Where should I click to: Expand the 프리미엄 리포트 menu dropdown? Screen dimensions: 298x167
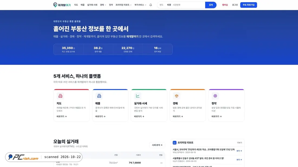(124, 5)
